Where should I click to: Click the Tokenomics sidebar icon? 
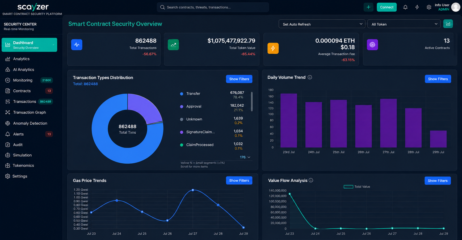[x=8, y=165]
